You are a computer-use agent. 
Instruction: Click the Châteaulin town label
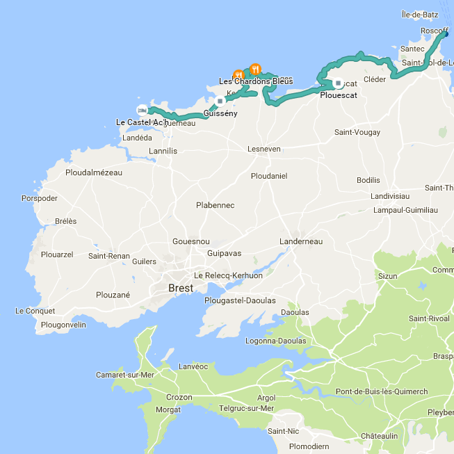(x=380, y=436)
